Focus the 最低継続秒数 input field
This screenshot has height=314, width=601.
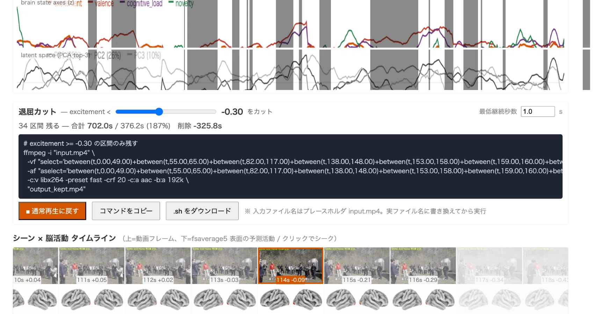tap(537, 111)
